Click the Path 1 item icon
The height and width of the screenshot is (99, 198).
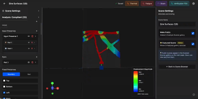(6, 49)
